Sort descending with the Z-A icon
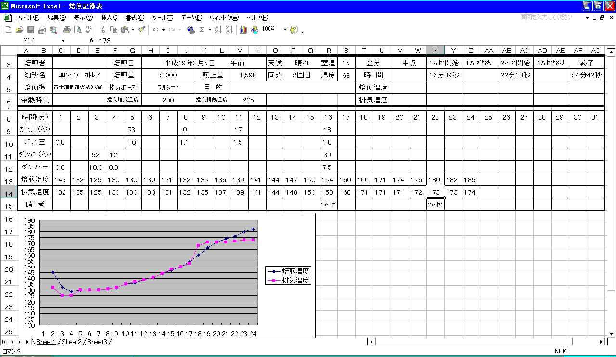This screenshot has width=616, height=357. point(229,30)
